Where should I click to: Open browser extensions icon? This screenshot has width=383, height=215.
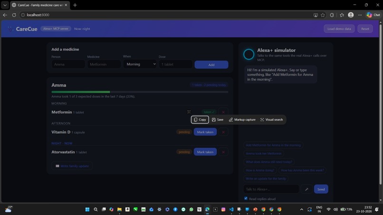[x=332, y=15]
